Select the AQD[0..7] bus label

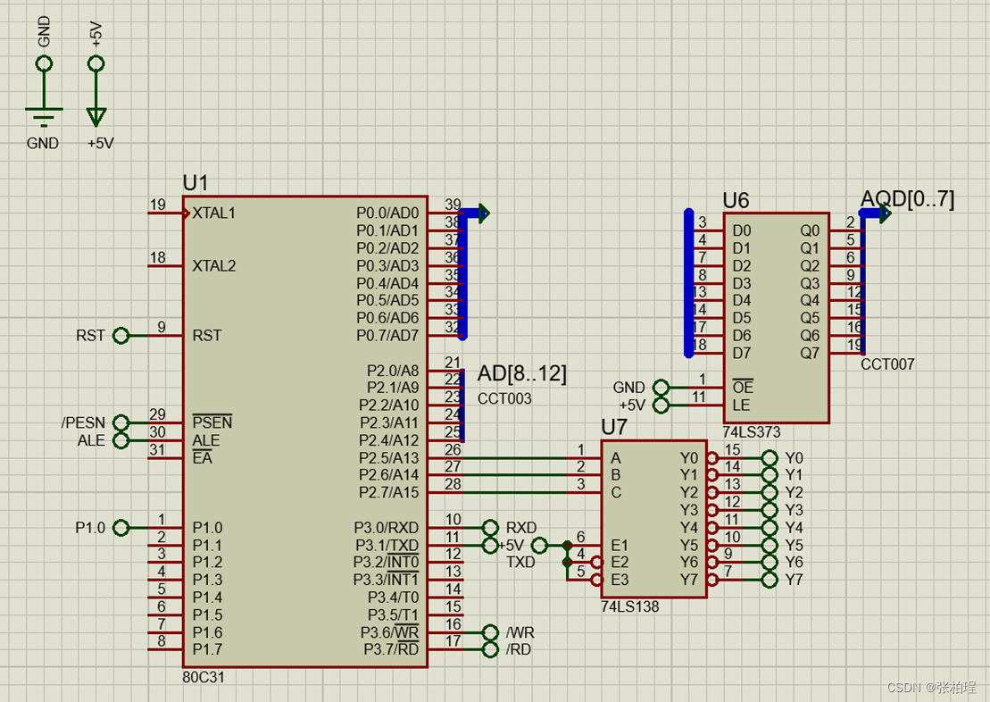point(907,199)
